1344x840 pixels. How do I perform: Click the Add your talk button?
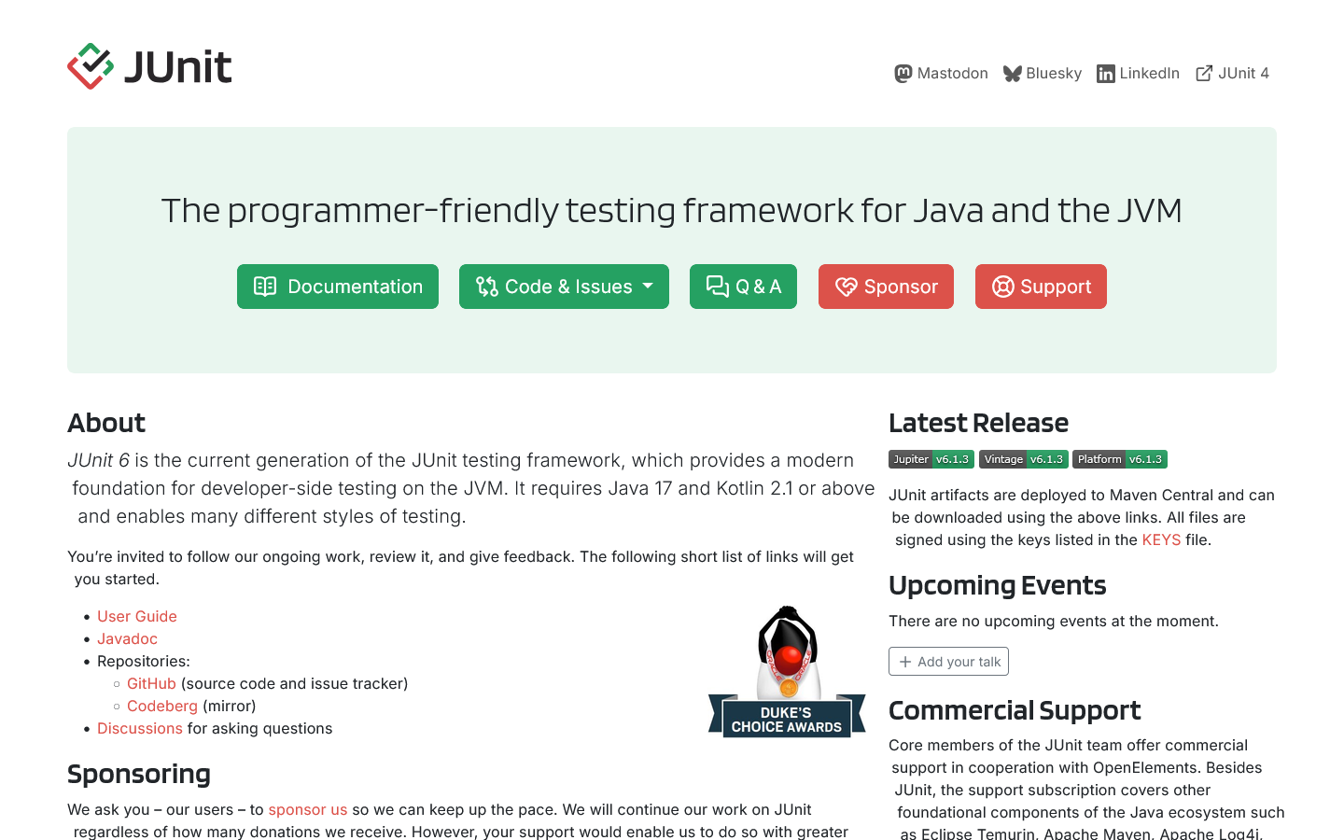point(948,662)
